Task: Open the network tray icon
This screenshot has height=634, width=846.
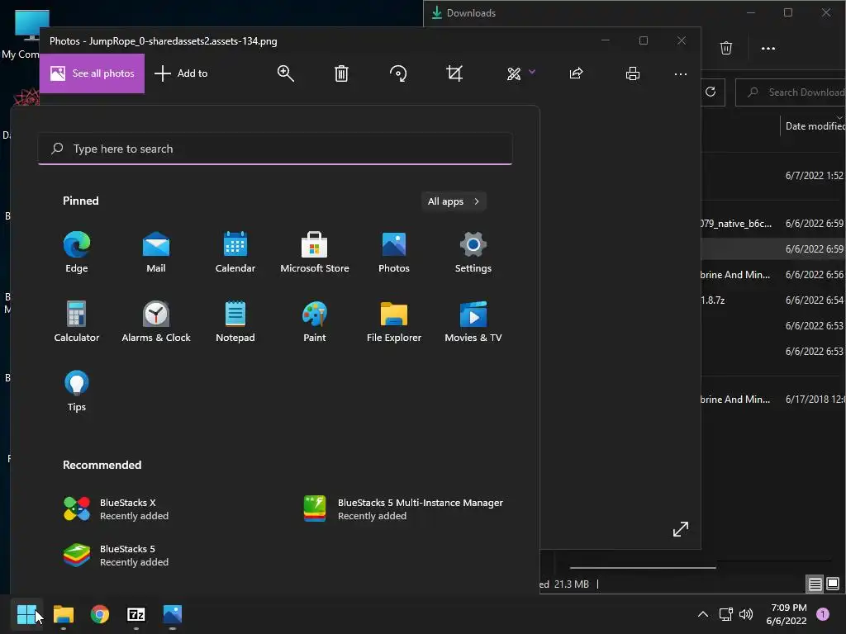Action: click(725, 614)
